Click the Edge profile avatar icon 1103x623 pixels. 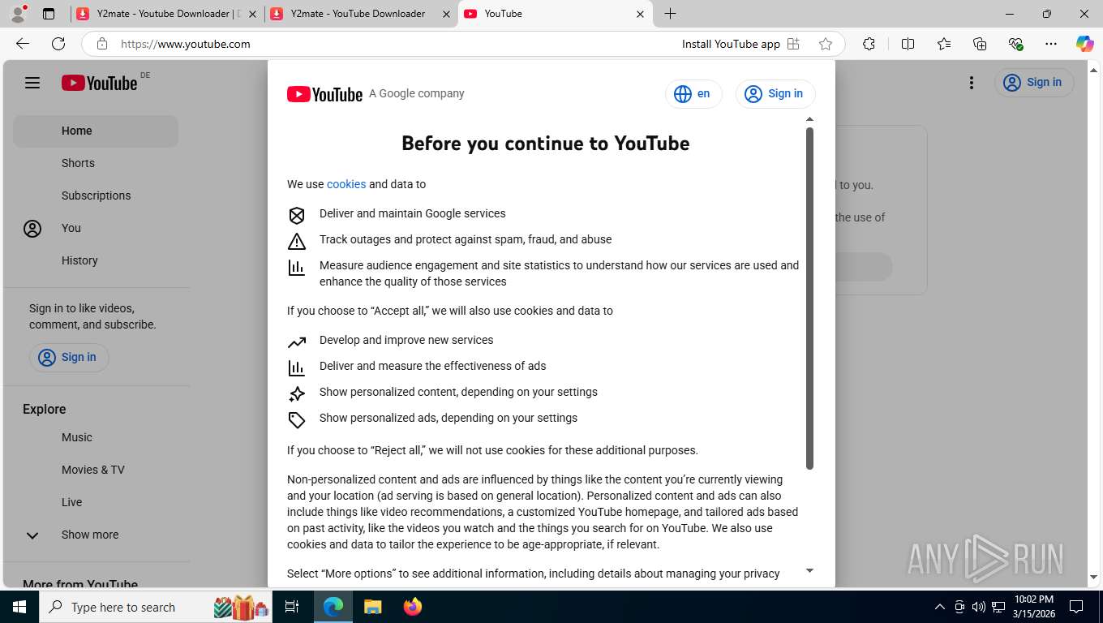tap(18, 14)
